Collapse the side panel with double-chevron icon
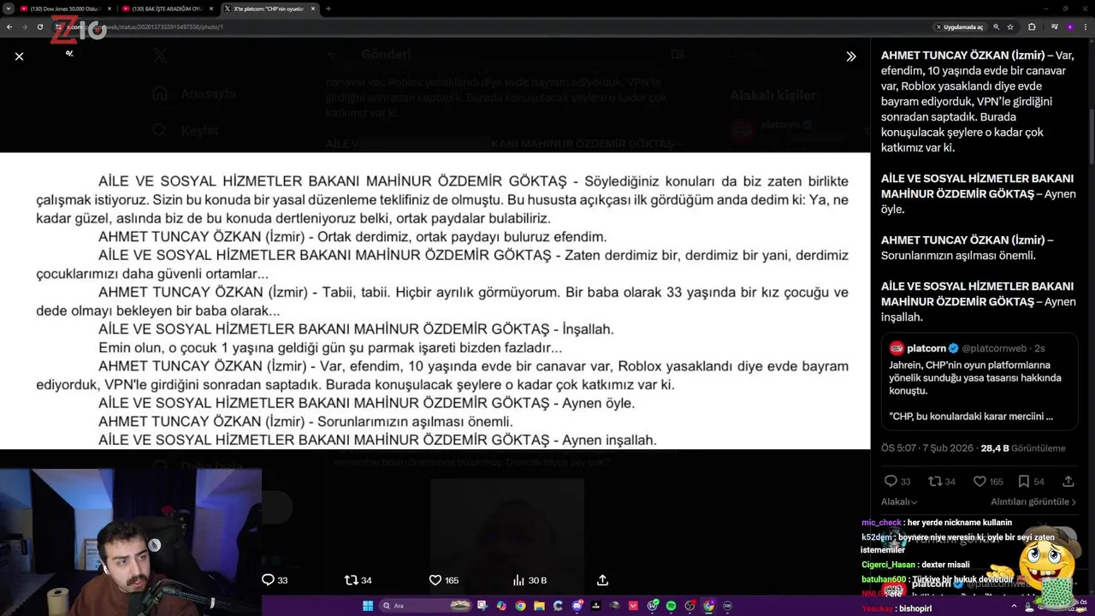 point(851,56)
